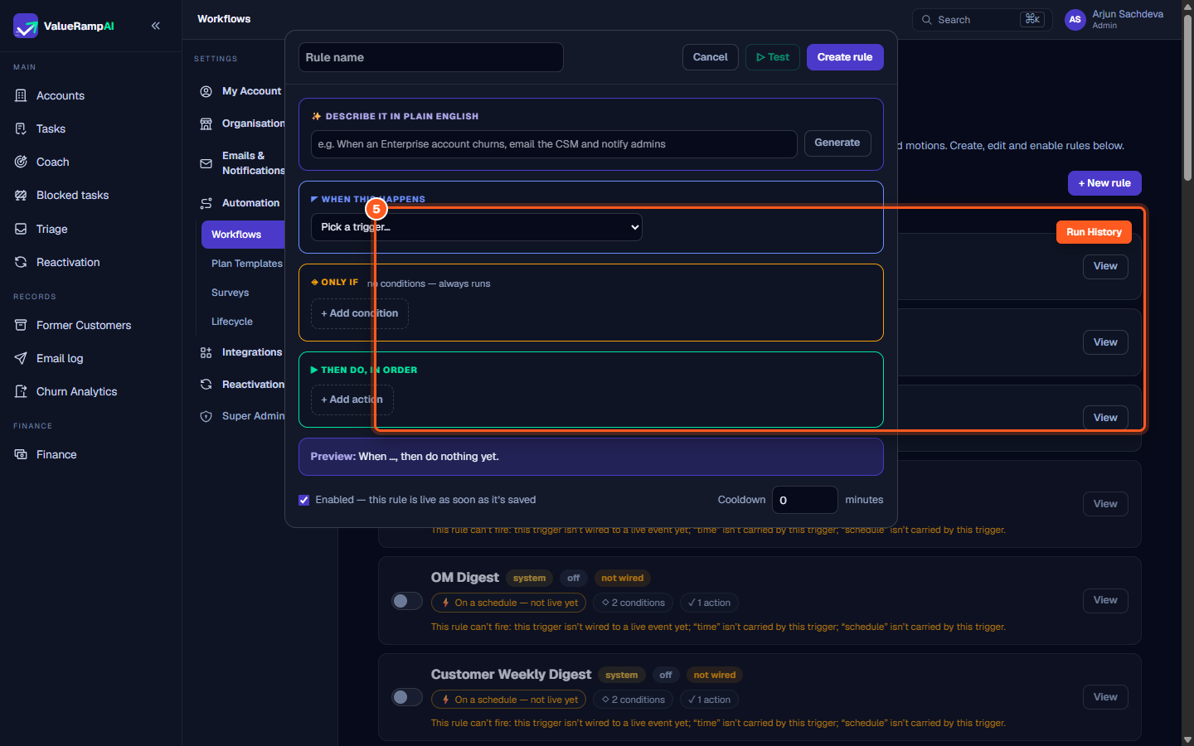Click the plain English description field
Image resolution: width=1194 pixels, height=746 pixels.
click(x=554, y=144)
